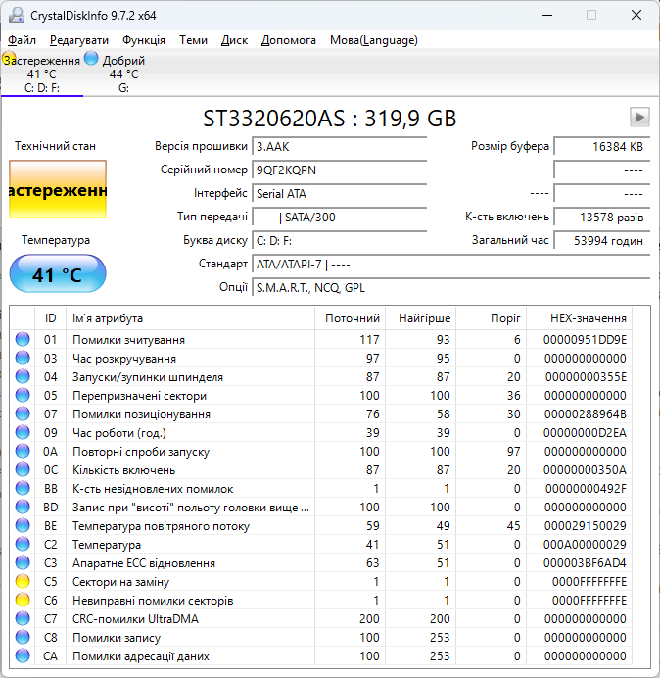Select the Апаратне ECC відновлення row
Screen dimensions: 660x678
click(321, 562)
